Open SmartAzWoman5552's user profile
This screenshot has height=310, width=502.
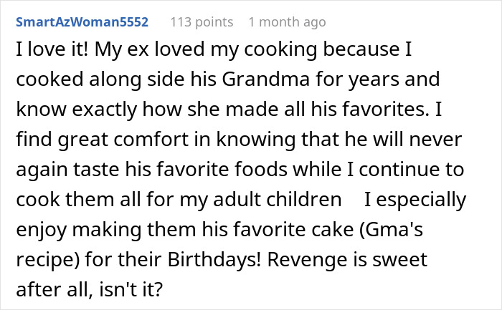(x=81, y=21)
